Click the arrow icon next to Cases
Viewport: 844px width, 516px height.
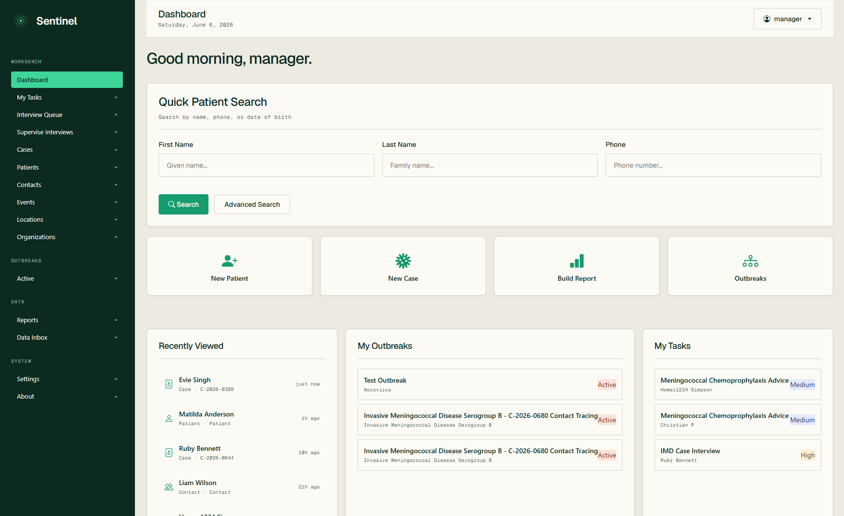coord(116,150)
